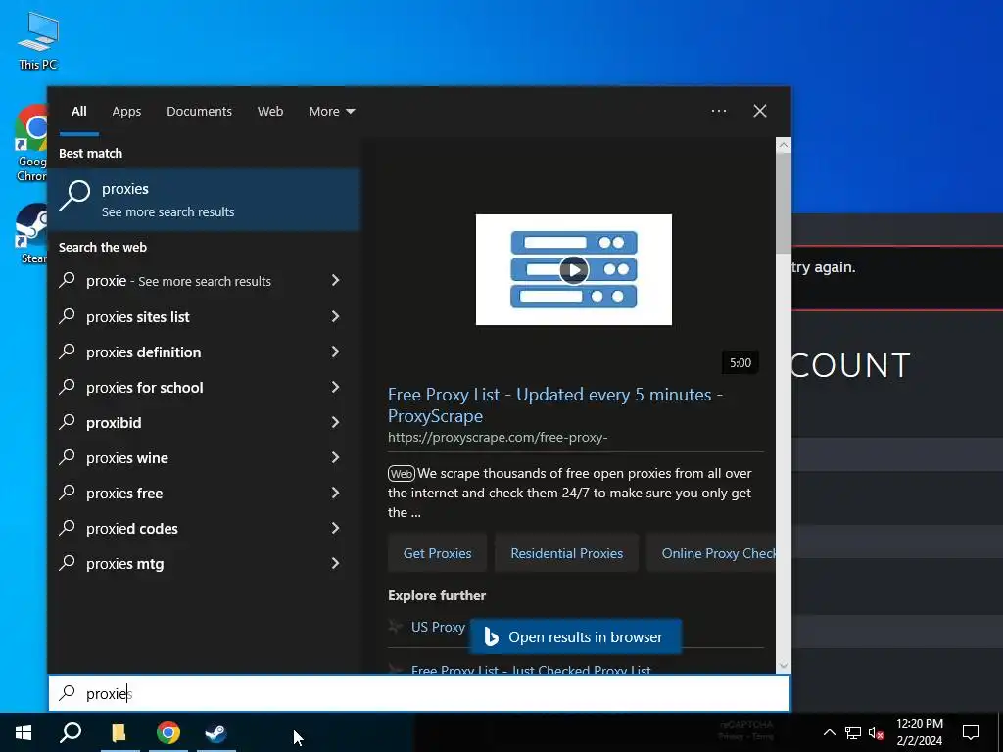Switch to the Web search tab

pyautogui.click(x=270, y=112)
